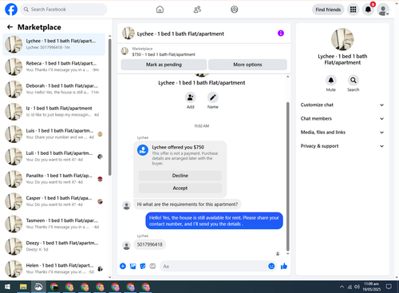399x293 pixels.
Task: Open the chat header listing avatar
Action: tap(128, 34)
